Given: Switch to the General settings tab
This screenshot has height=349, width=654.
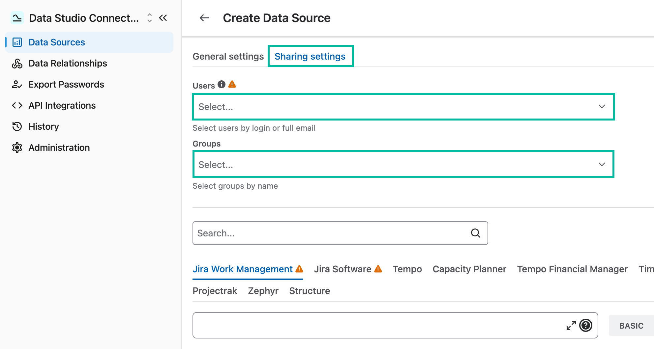Looking at the screenshot, I should 228,57.
